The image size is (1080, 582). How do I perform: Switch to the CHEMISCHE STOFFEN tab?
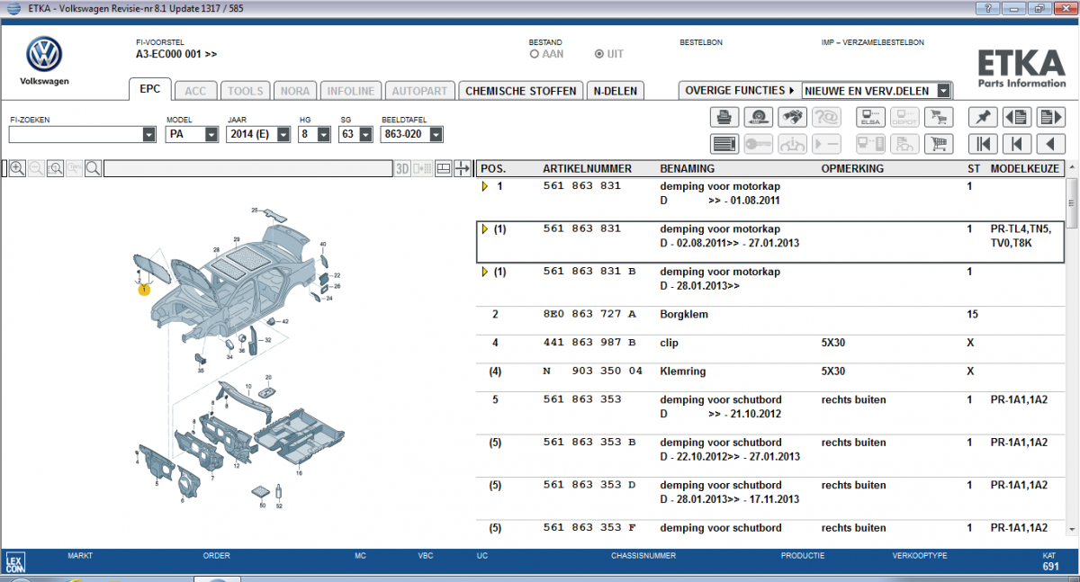520,91
